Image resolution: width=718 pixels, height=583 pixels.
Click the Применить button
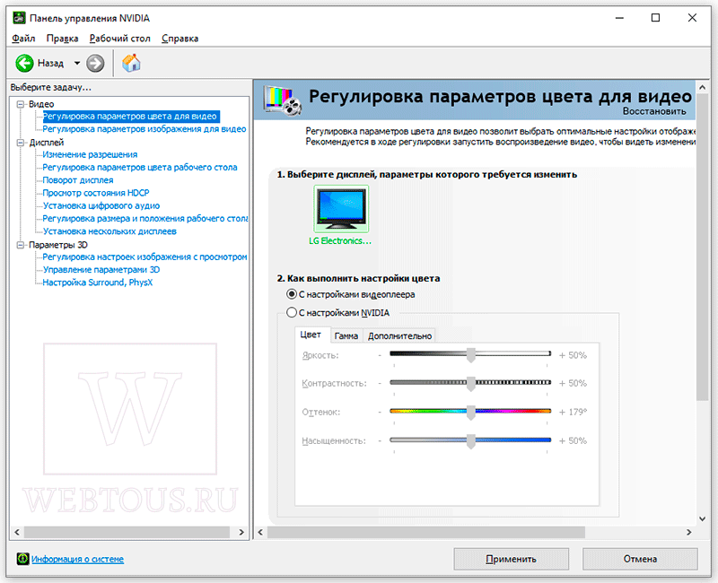511,559
